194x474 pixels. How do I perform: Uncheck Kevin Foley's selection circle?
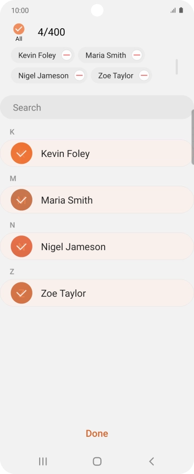21,153
